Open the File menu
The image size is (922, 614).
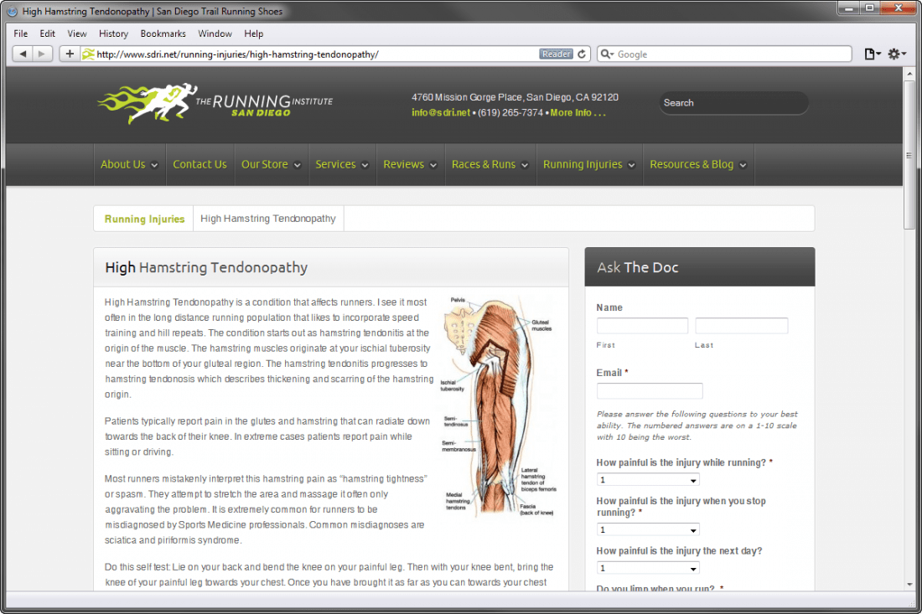(21, 34)
